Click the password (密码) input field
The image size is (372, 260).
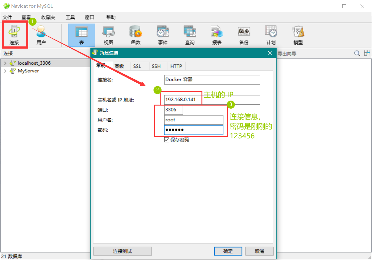[193, 130]
